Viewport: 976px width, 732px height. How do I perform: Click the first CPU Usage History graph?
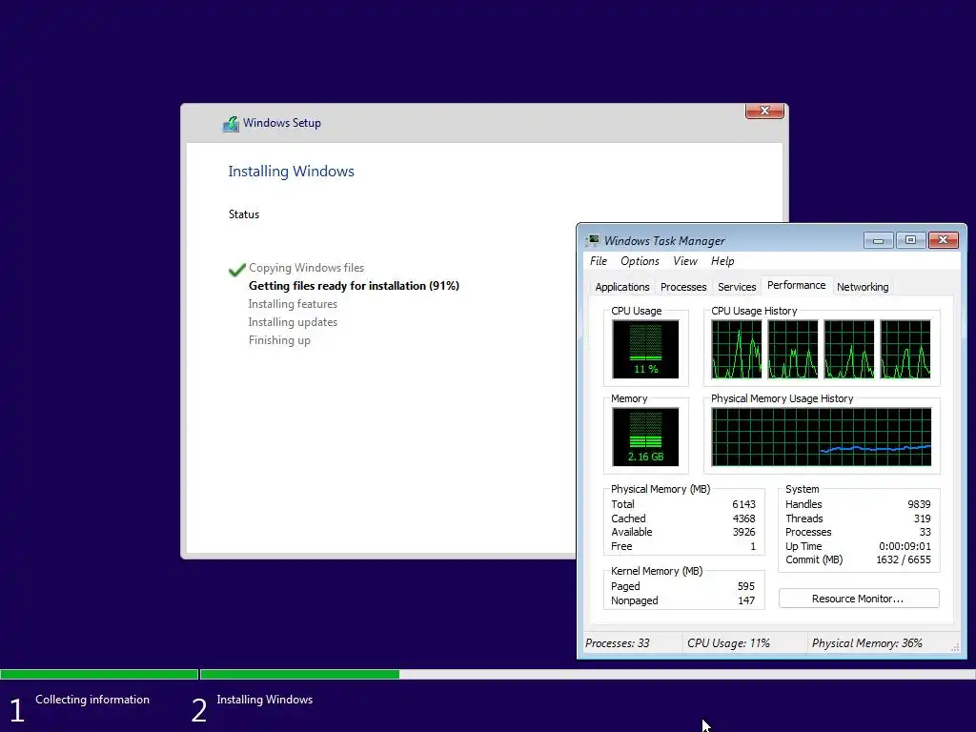737,349
